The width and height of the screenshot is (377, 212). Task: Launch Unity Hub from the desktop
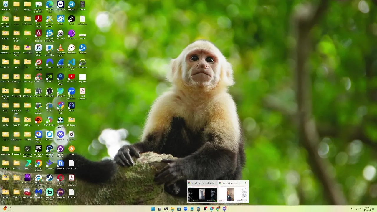click(60, 34)
